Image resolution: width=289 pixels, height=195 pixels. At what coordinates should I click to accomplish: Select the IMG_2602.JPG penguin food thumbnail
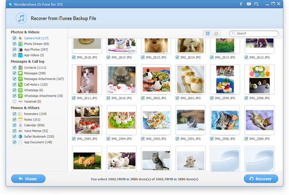tap(156, 79)
